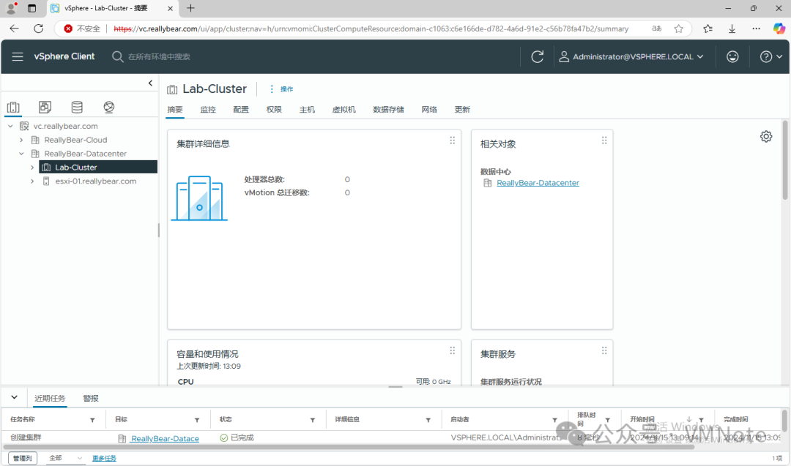Open the 监控 tab
The height and width of the screenshot is (466, 791).
(208, 109)
